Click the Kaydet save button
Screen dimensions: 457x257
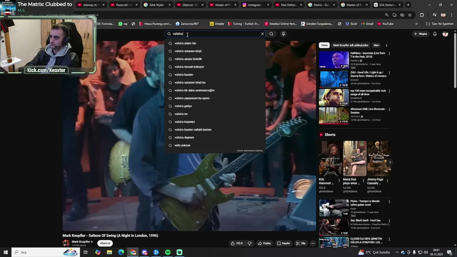point(283,243)
